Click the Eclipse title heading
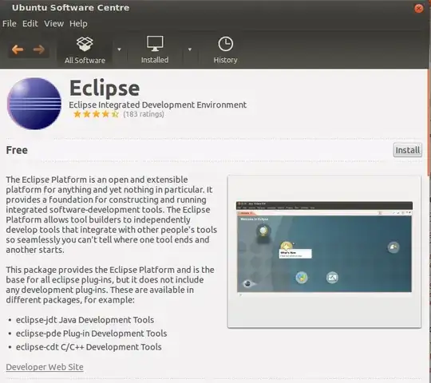The height and width of the screenshot is (383, 431). point(105,89)
